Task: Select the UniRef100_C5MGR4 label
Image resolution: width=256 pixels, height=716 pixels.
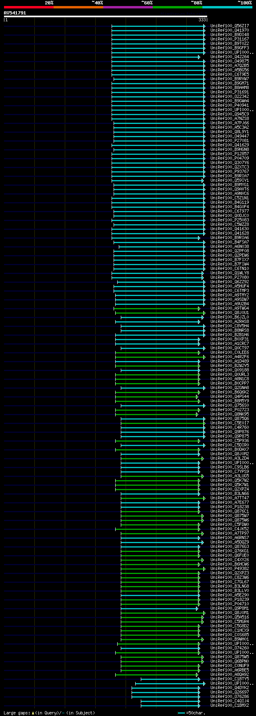Action: click(x=230, y=621)
